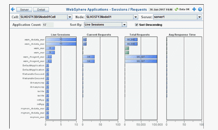218x130 pixels.
Task: Click the WebSphere Applications - Sessions / Requests title
Action: [x=106, y=10]
